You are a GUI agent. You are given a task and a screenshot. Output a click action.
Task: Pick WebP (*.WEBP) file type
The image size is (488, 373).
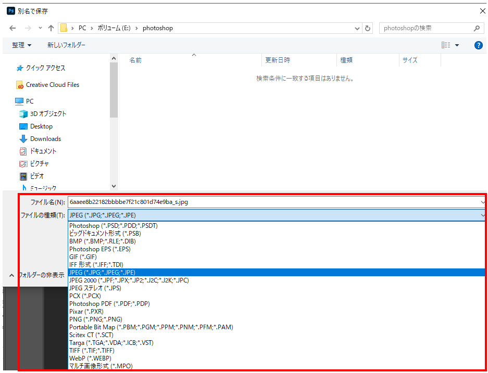pos(90,358)
